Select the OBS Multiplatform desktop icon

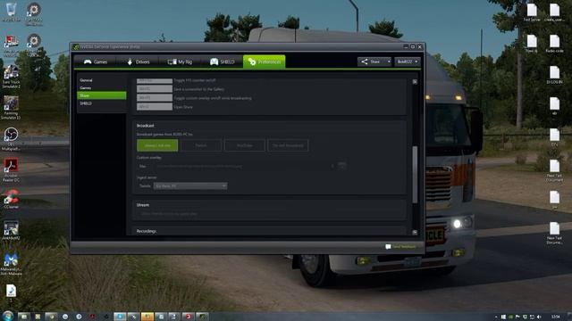[x=11, y=138]
